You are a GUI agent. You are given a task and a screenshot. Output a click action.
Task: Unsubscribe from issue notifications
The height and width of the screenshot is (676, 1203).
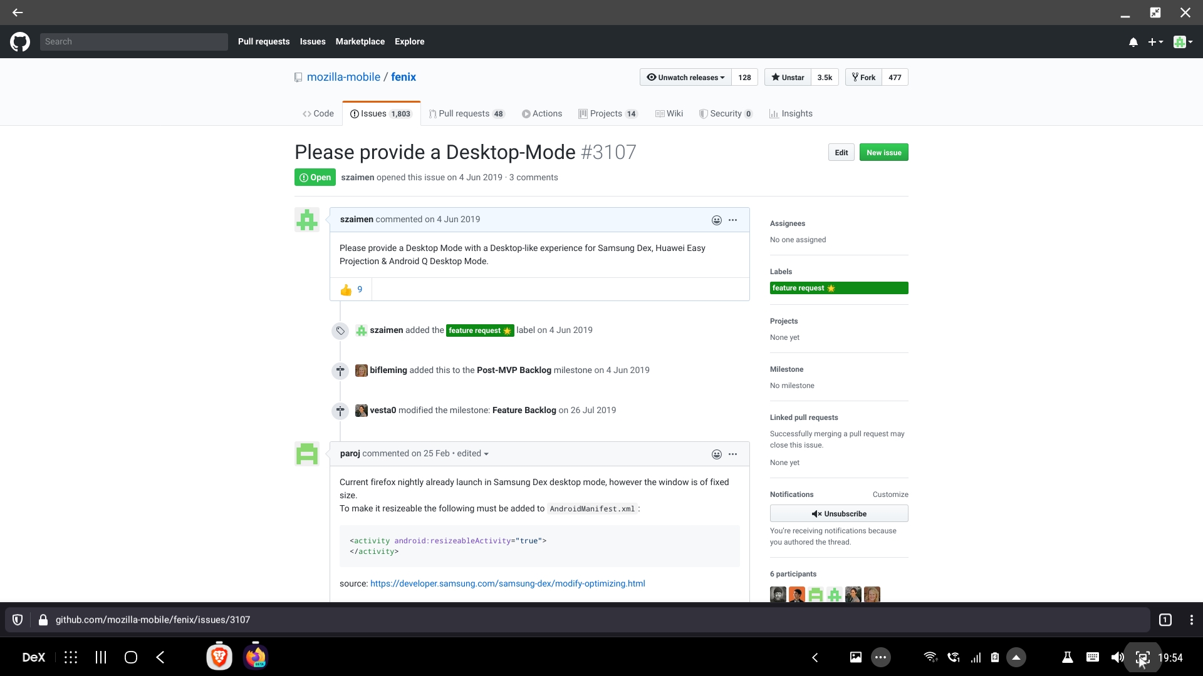838,514
